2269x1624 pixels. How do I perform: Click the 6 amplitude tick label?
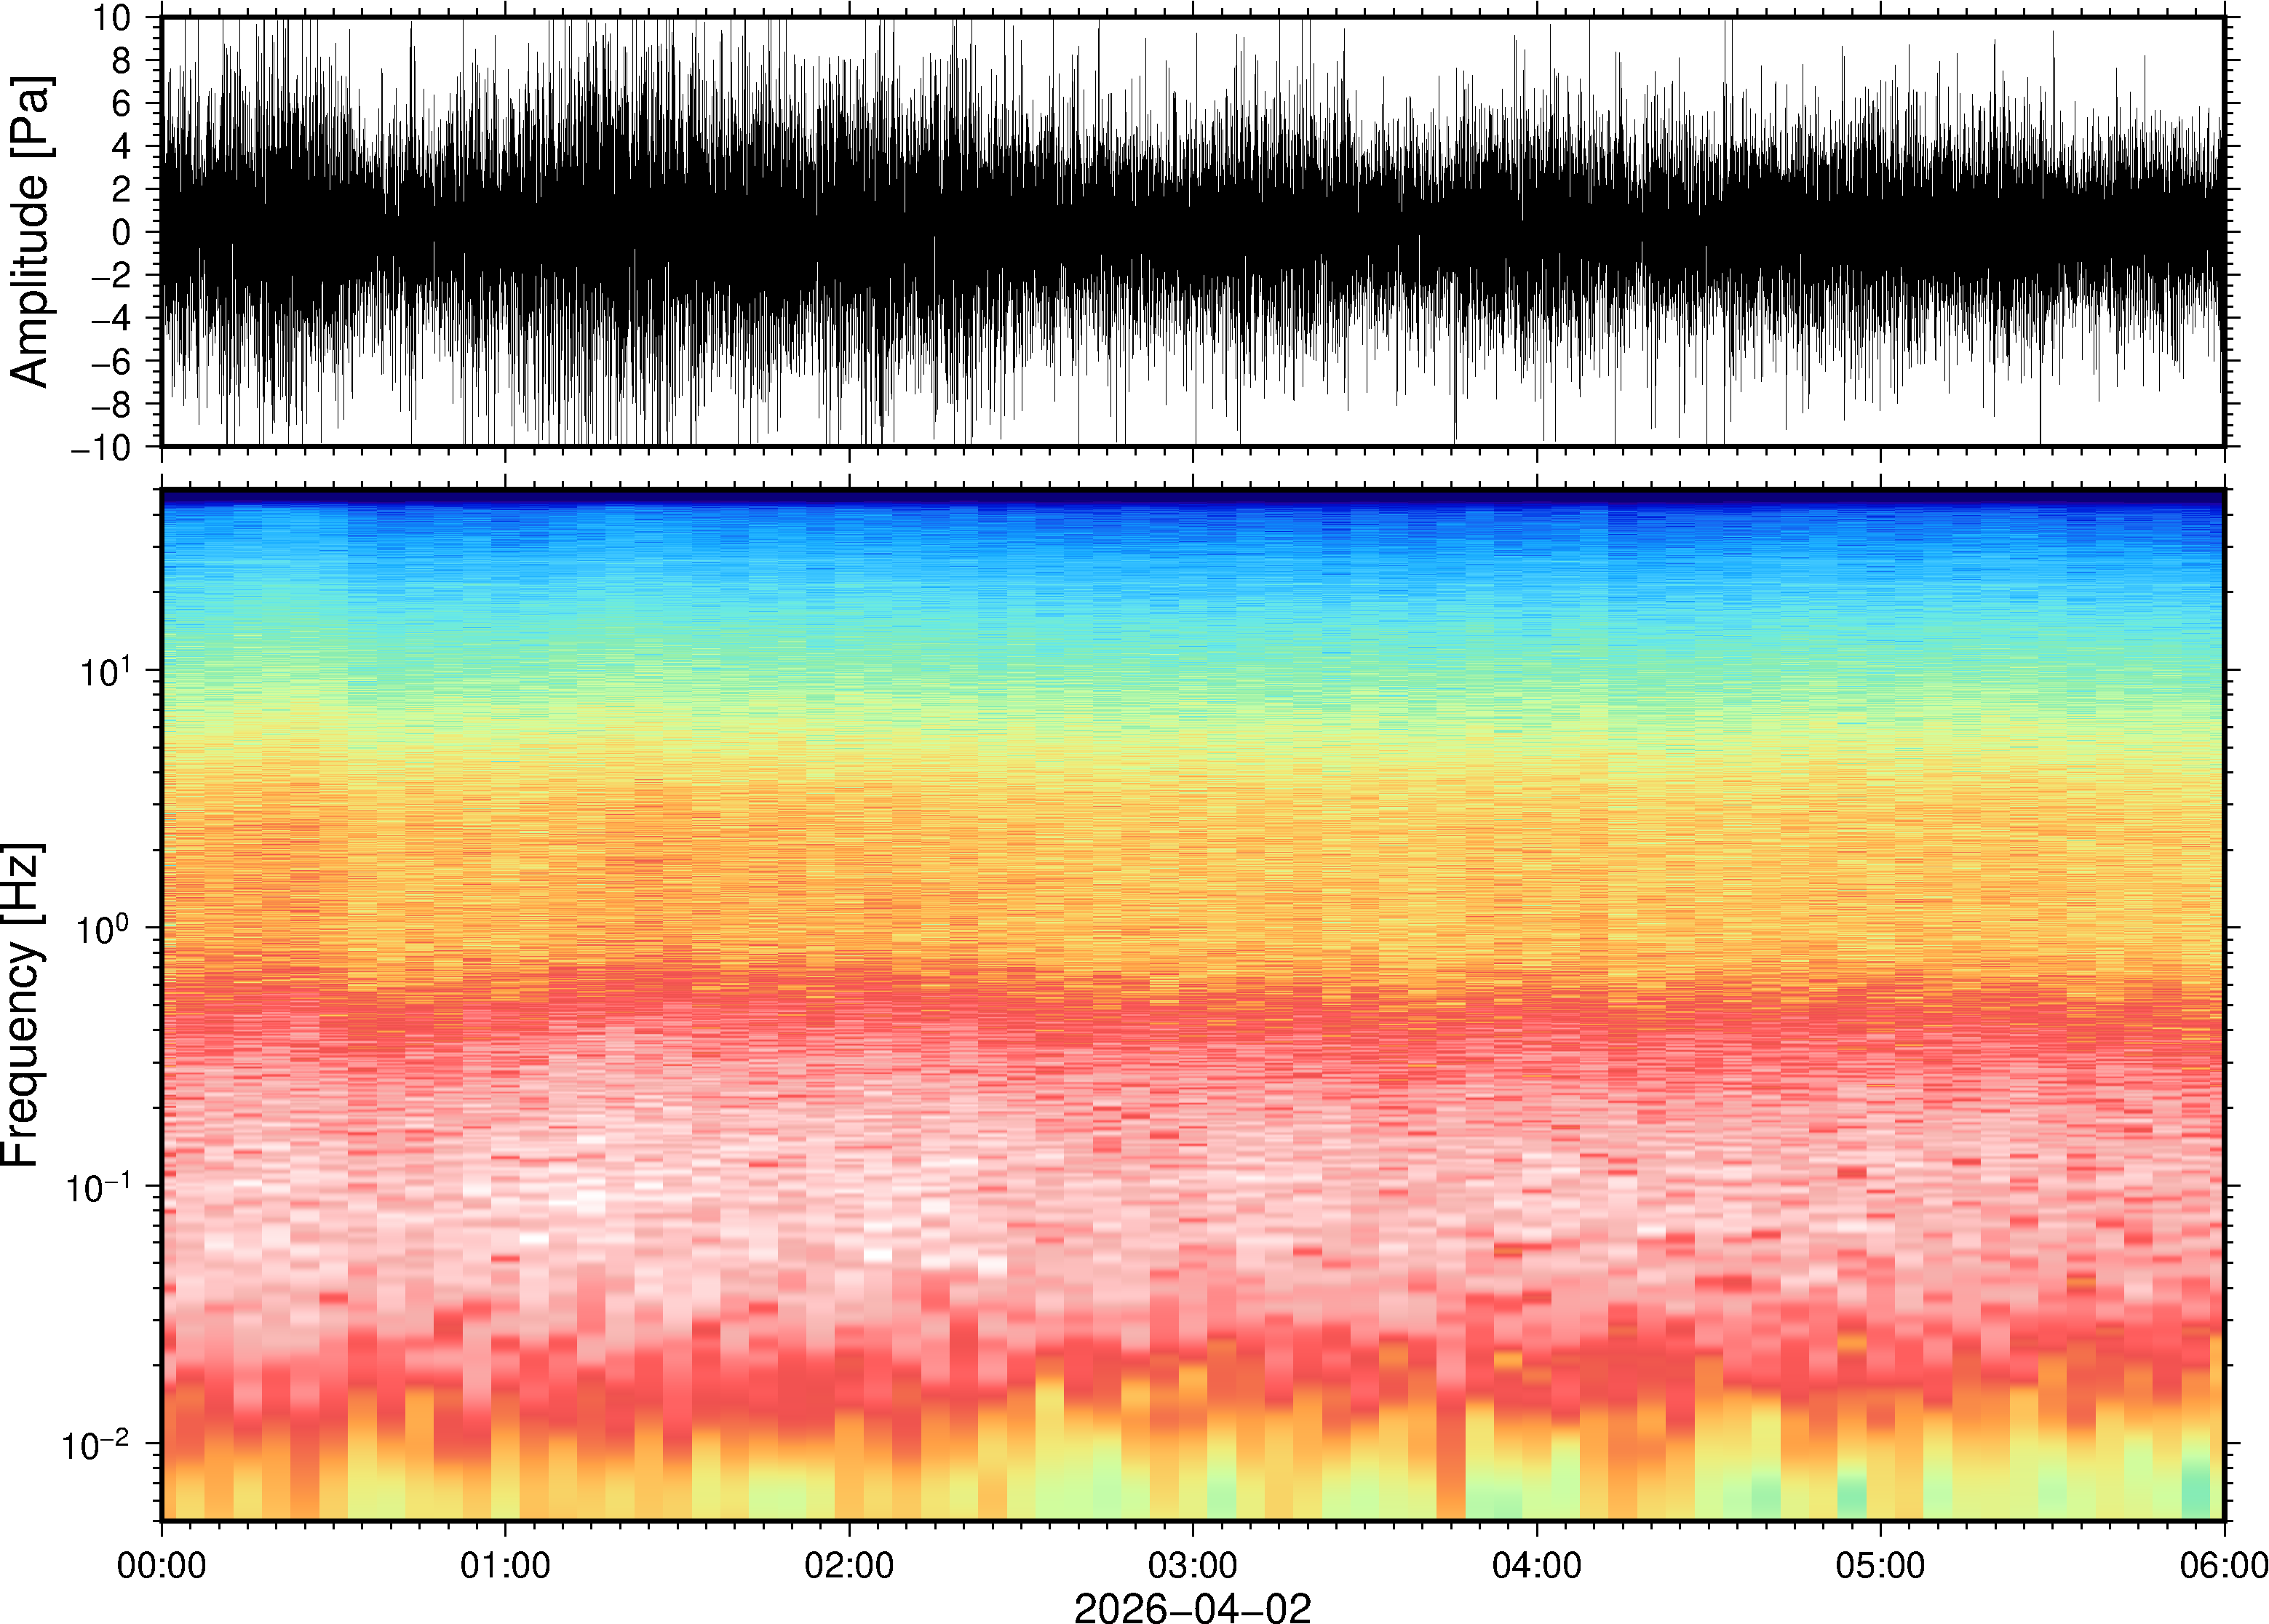[x=122, y=104]
